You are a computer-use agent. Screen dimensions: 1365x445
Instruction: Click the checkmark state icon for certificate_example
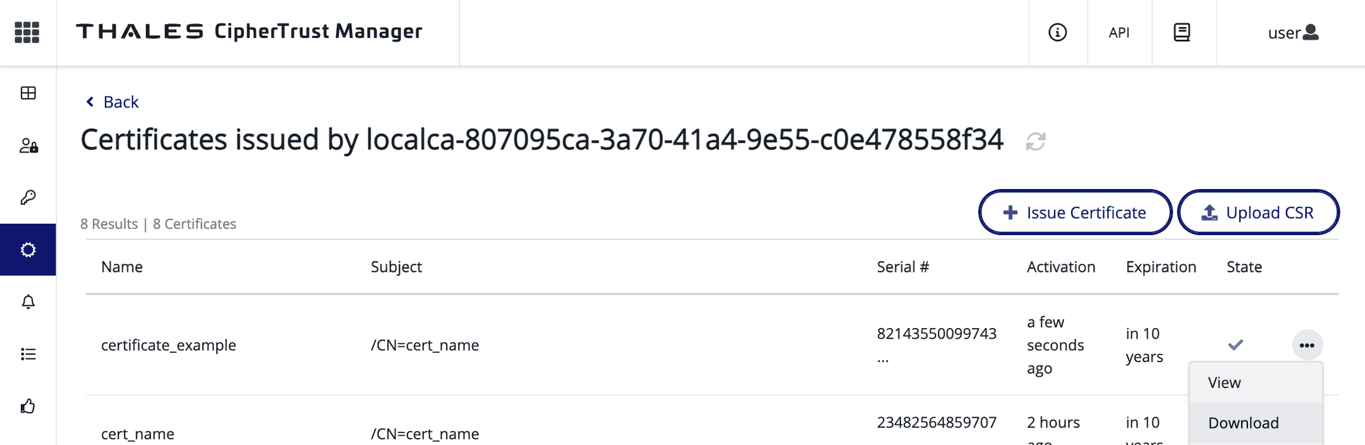point(1236,344)
